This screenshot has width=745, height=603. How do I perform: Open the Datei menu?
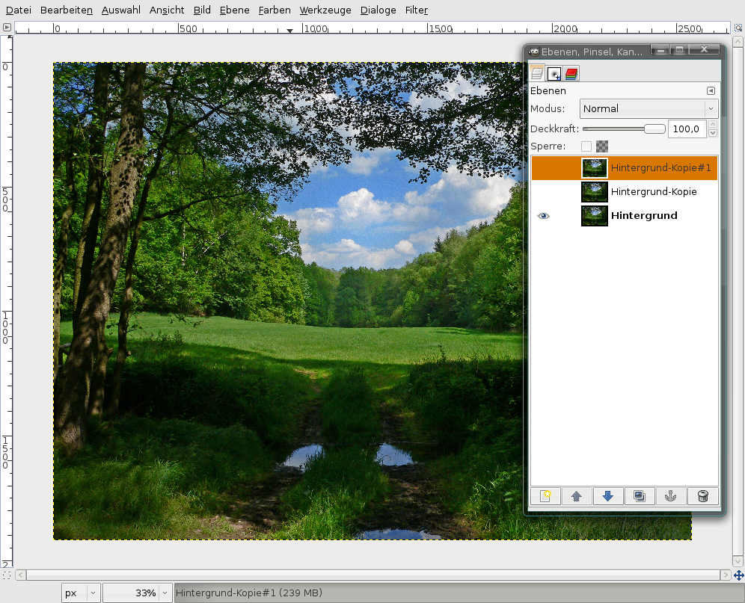pyautogui.click(x=18, y=10)
